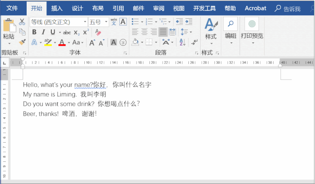This screenshot has width=315, height=184.
Task: Open Styles pane launcher
Action: [217, 53]
